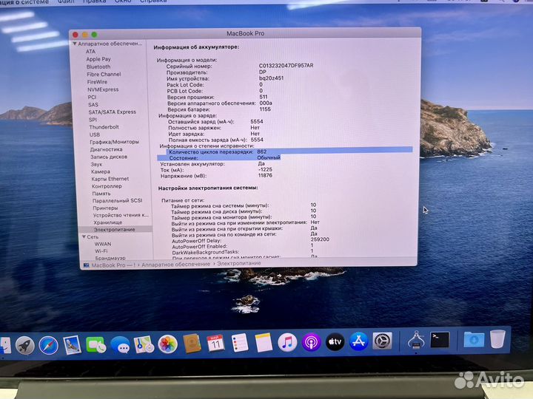Open the Downloads folder in the dock
The width and height of the screenshot is (533, 399).
[x=475, y=339]
